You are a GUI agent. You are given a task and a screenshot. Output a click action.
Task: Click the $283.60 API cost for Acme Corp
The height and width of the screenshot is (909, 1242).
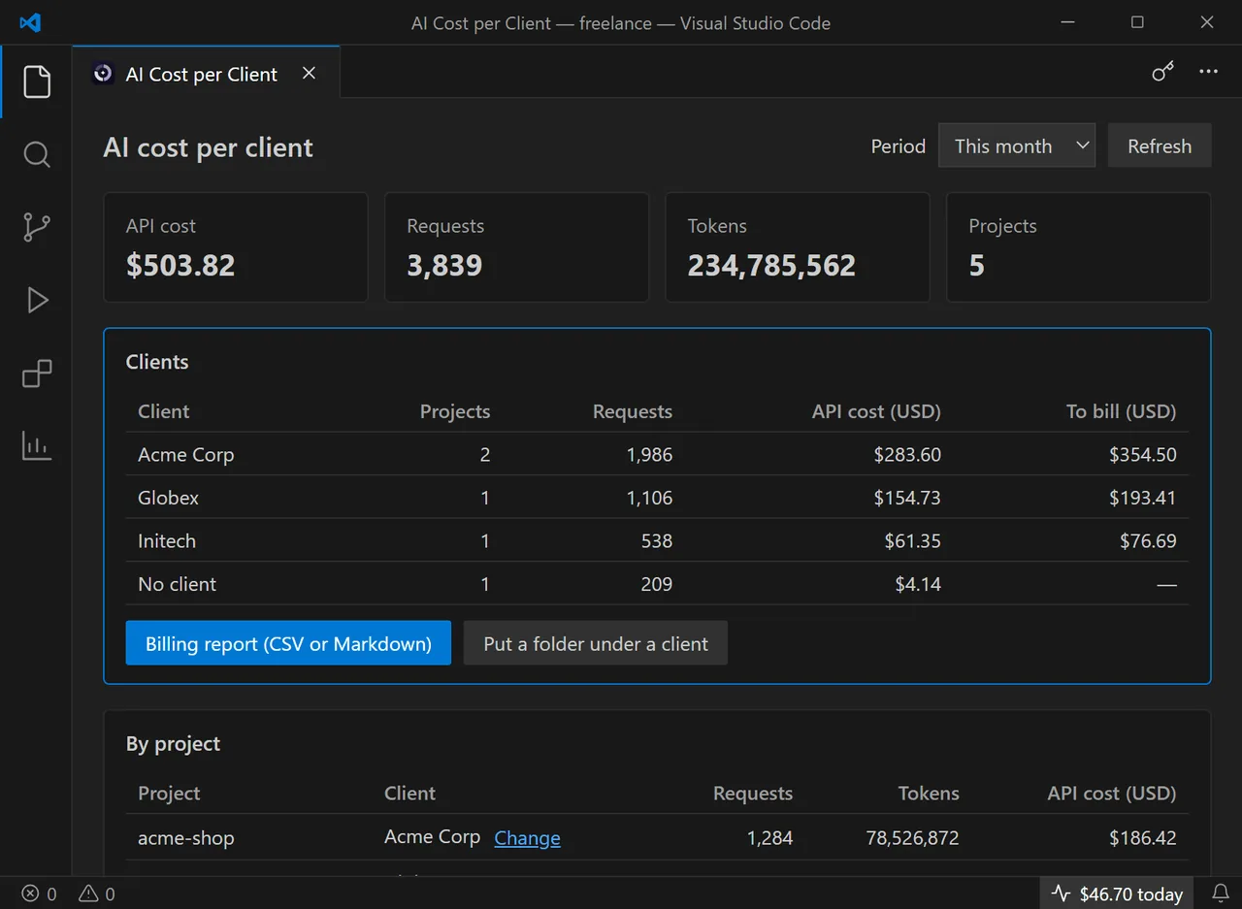907,454
